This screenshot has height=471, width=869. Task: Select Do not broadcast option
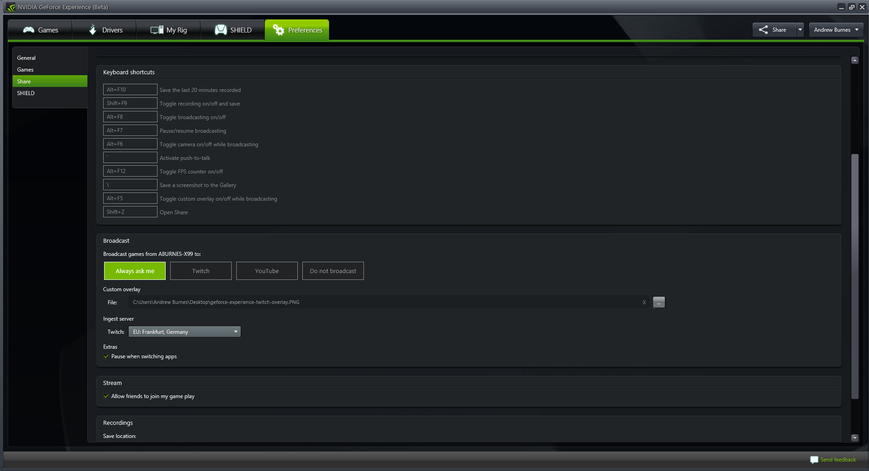pos(333,271)
